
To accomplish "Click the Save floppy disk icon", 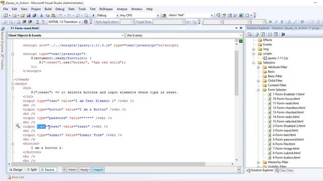I will click(x=28, y=16).
